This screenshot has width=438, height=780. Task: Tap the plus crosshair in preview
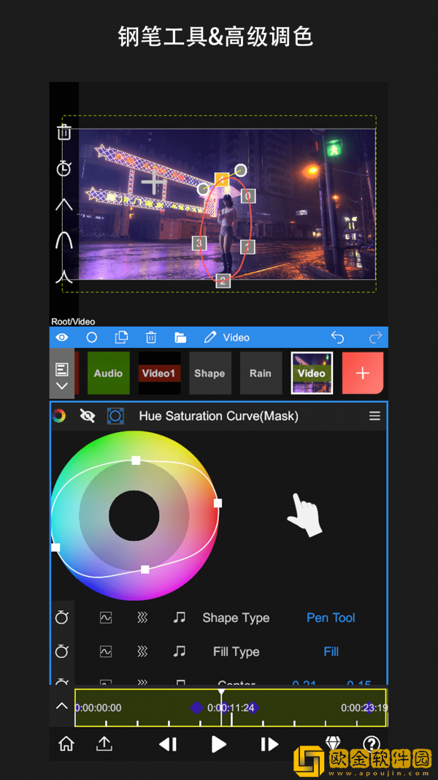click(x=154, y=183)
